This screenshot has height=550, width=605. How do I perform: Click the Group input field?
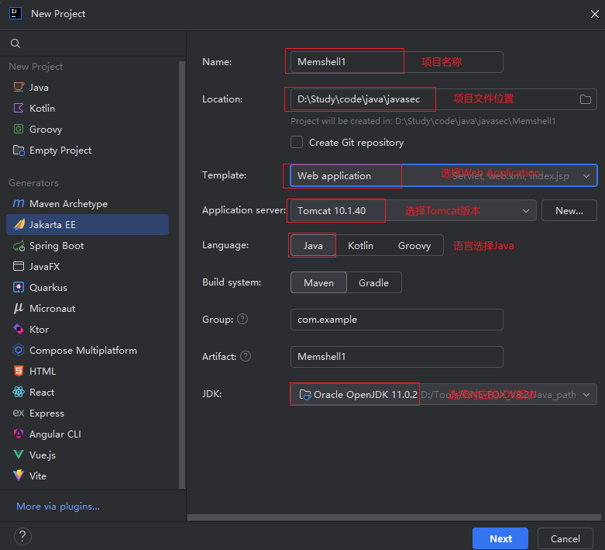pos(397,320)
